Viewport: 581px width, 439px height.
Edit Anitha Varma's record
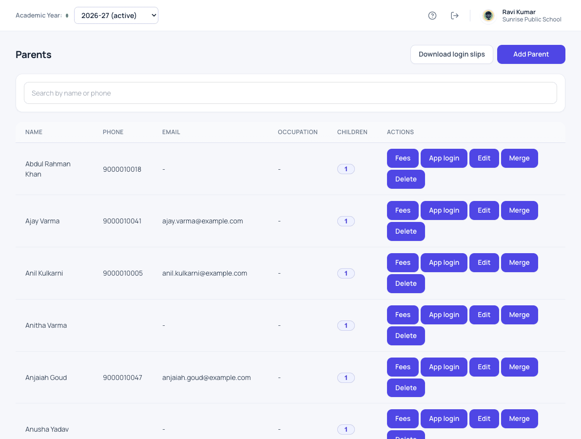point(484,315)
